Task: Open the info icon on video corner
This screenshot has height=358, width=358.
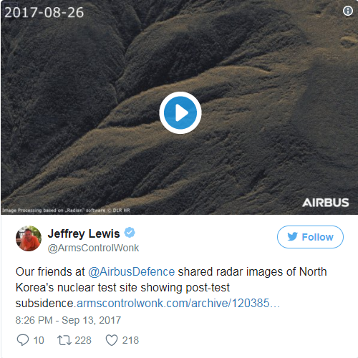Action: pos(348,11)
